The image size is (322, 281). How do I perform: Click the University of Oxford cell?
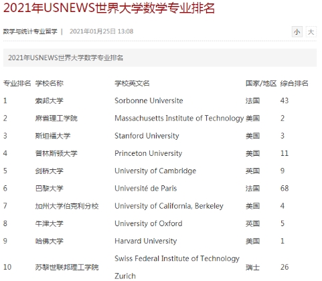[149, 223]
